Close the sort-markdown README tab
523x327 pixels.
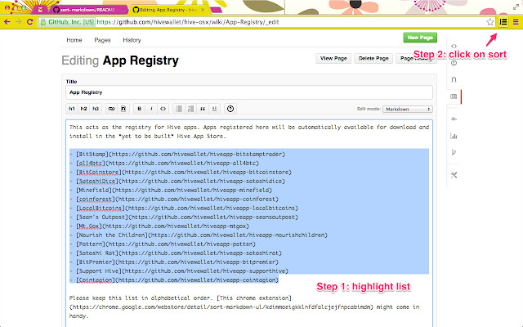coord(123,10)
